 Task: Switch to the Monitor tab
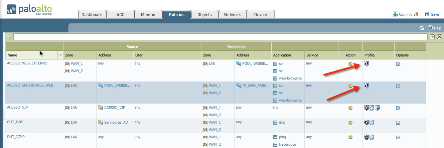pyautogui.click(x=148, y=15)
